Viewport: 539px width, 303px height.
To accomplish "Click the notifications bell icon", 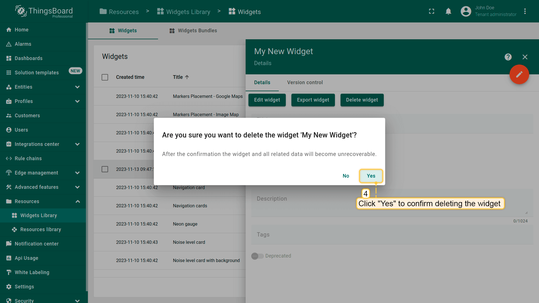I will coord(448,12).
